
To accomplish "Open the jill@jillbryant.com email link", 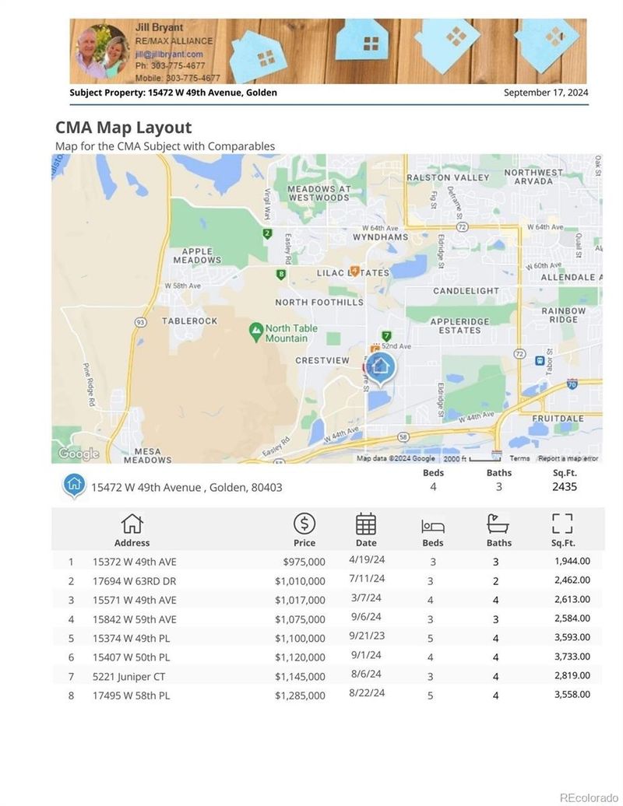I will coord(169,54).
